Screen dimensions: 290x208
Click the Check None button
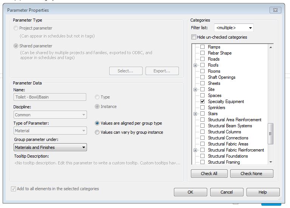pos(251,174)
